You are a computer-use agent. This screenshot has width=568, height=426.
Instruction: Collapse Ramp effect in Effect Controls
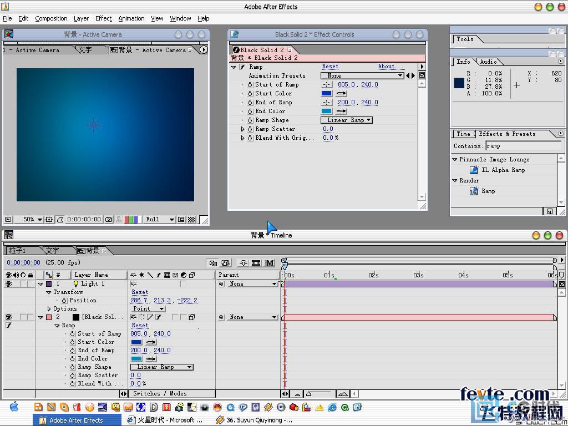coord(234,67)
